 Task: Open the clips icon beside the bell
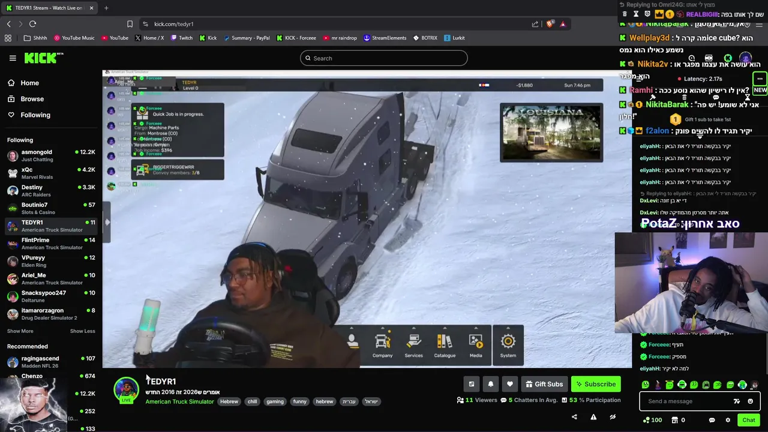(472, 384)
